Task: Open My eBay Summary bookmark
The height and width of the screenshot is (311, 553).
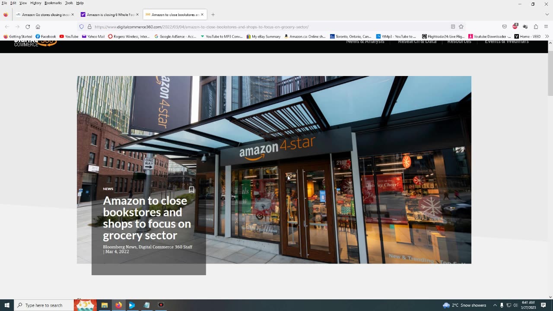Action: pos(264,36)
